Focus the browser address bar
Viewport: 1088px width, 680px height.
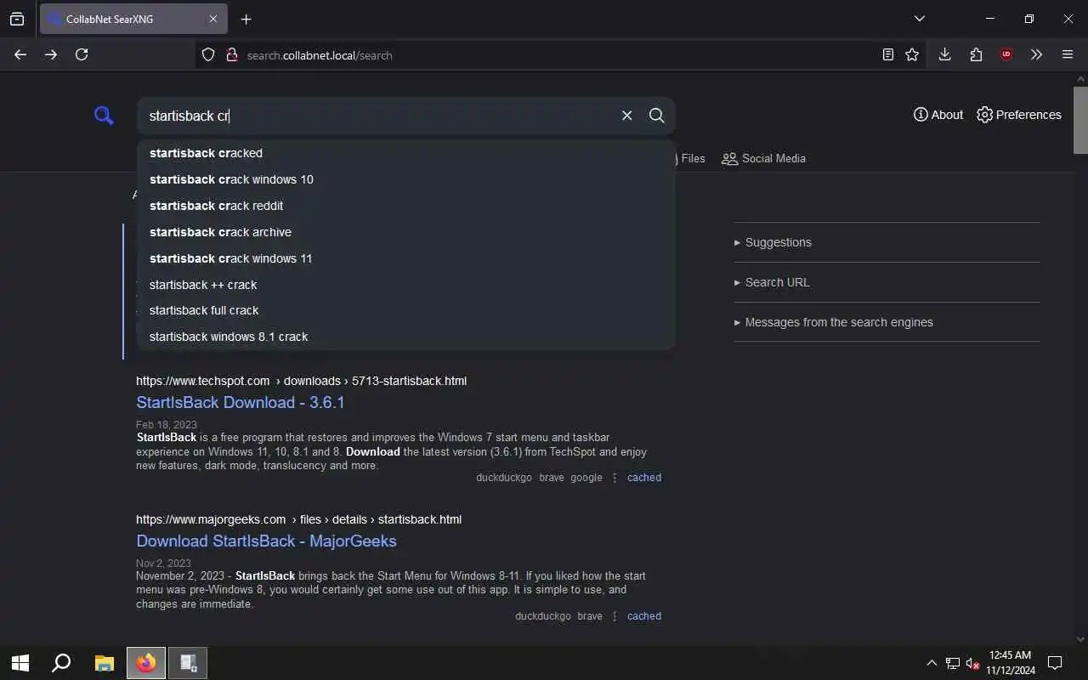coord(544,55)
